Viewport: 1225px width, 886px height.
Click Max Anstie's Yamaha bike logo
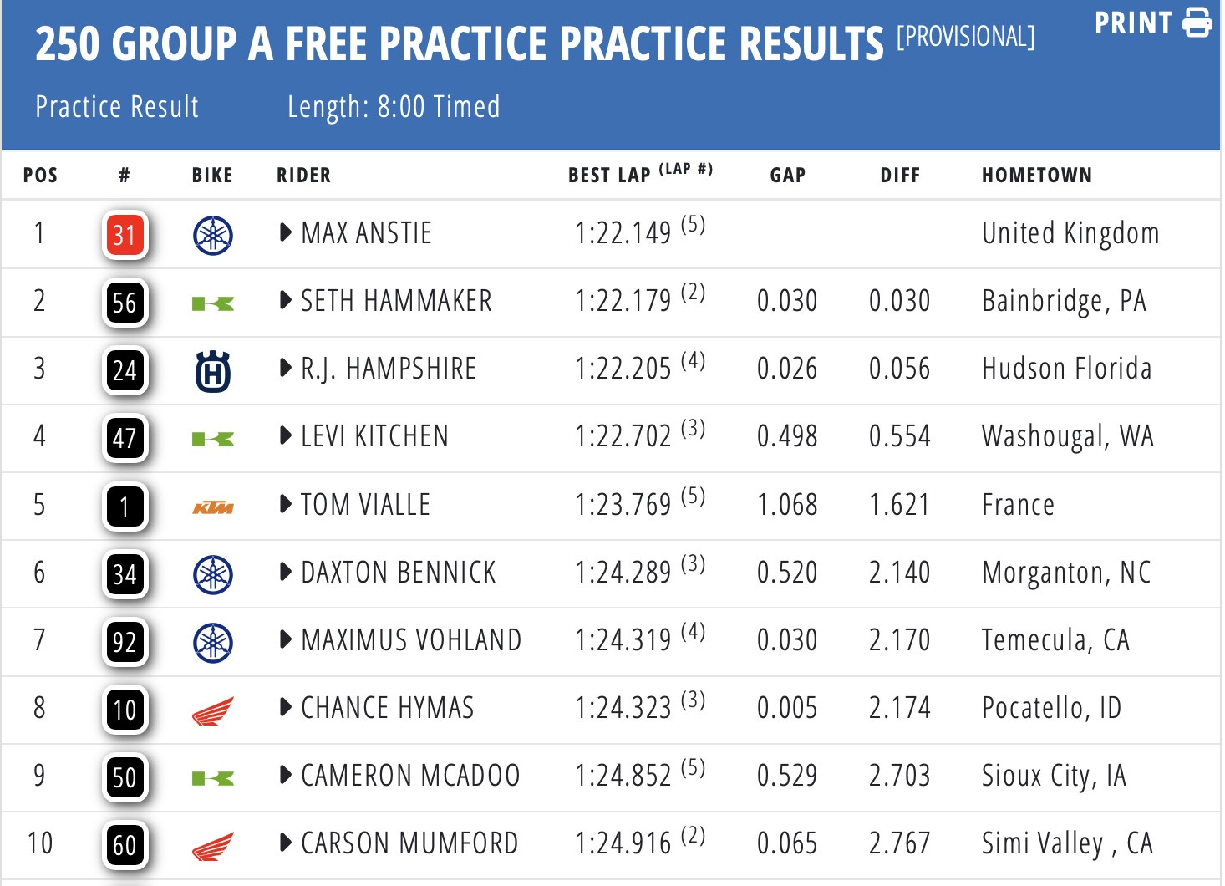213,235
